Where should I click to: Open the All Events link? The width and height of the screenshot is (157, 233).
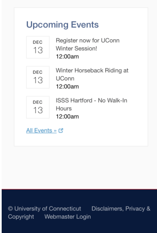click(41, 130)
